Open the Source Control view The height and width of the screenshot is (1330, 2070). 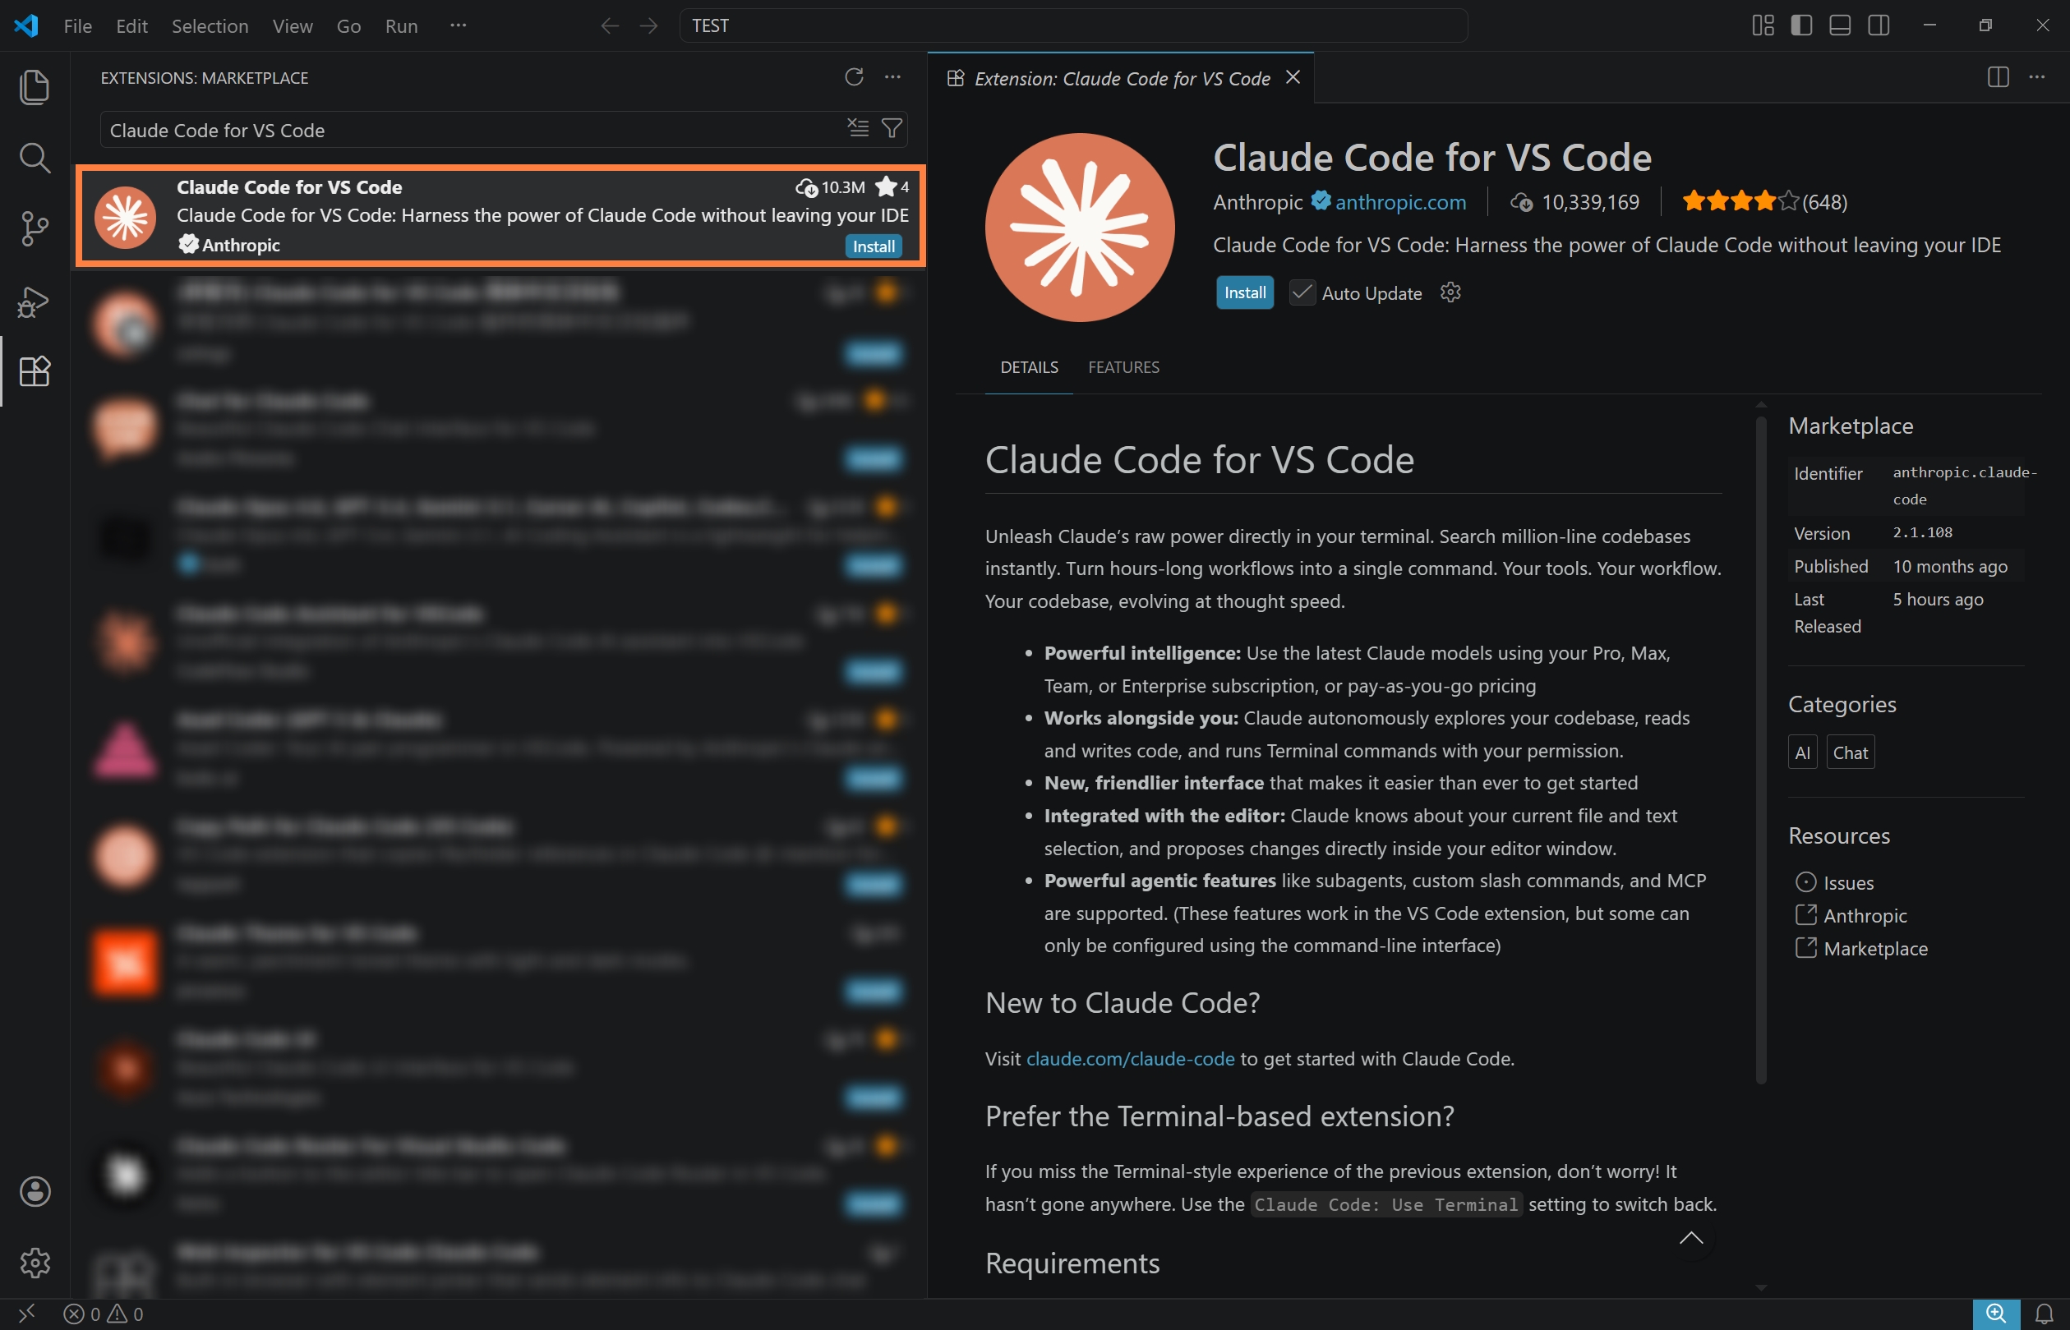click(35, 229)
